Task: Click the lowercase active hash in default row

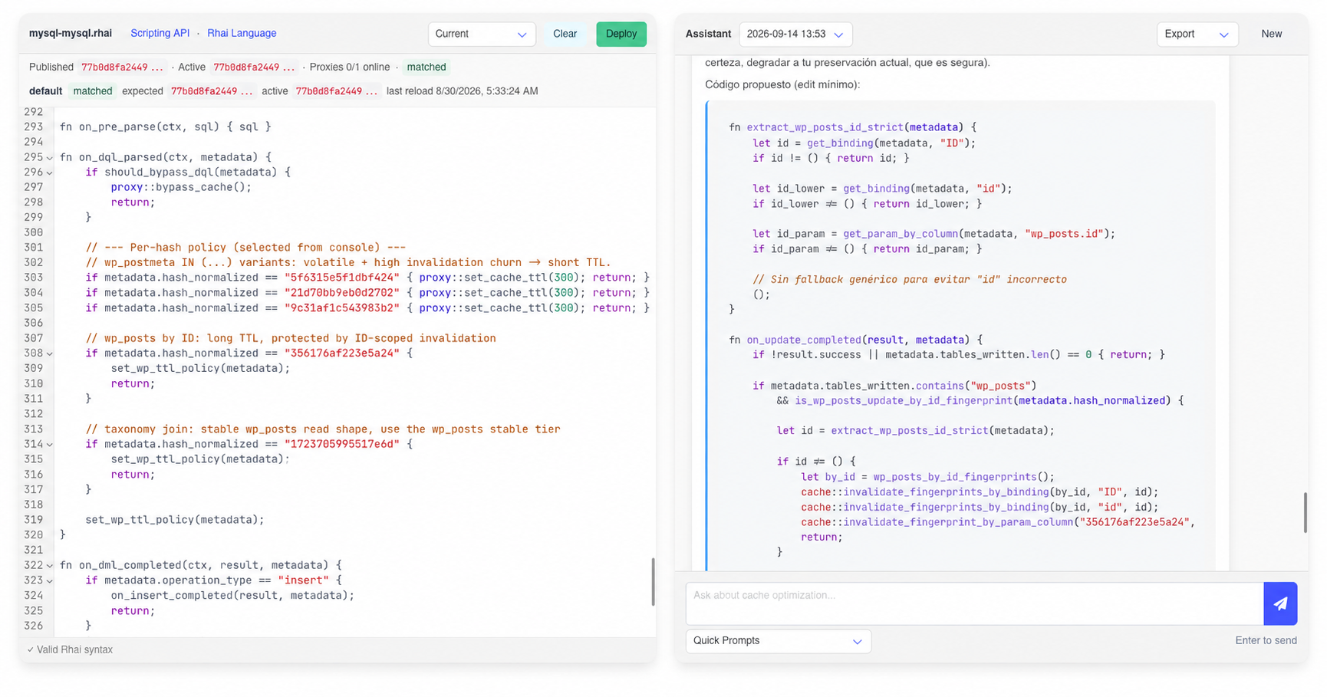Action: [336, 91]
